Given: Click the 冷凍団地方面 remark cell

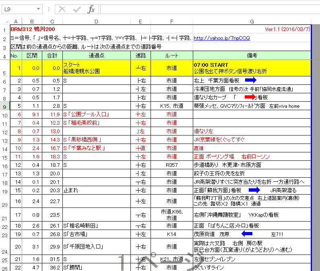Looking at the screenshot, I should tap(252, 89).
